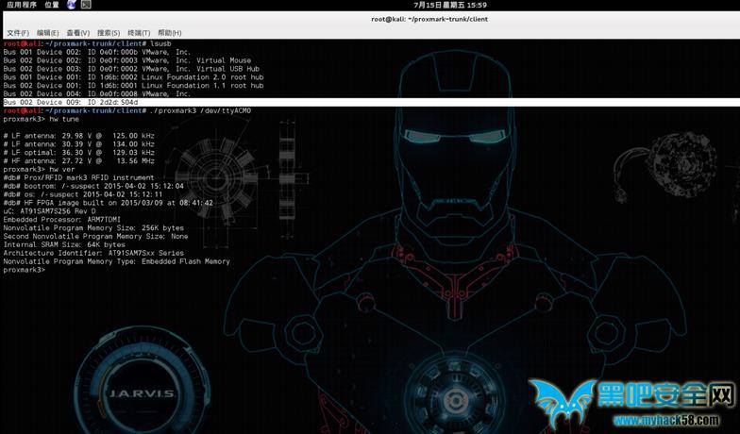Open the 文件(F) terminal menu

tap(18, 32)
